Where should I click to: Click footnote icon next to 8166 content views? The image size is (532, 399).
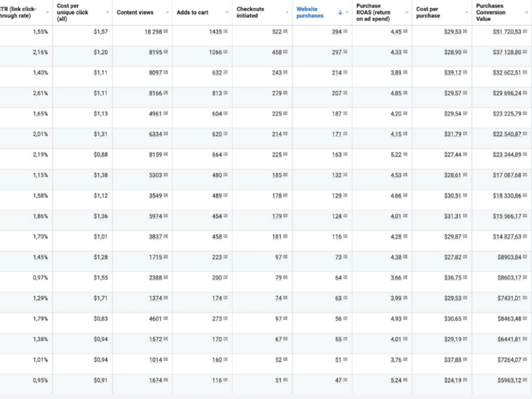tap(166, 92)
